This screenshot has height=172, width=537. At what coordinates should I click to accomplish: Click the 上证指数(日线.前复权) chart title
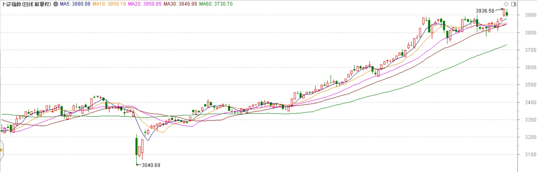click(x=26, y=4)
